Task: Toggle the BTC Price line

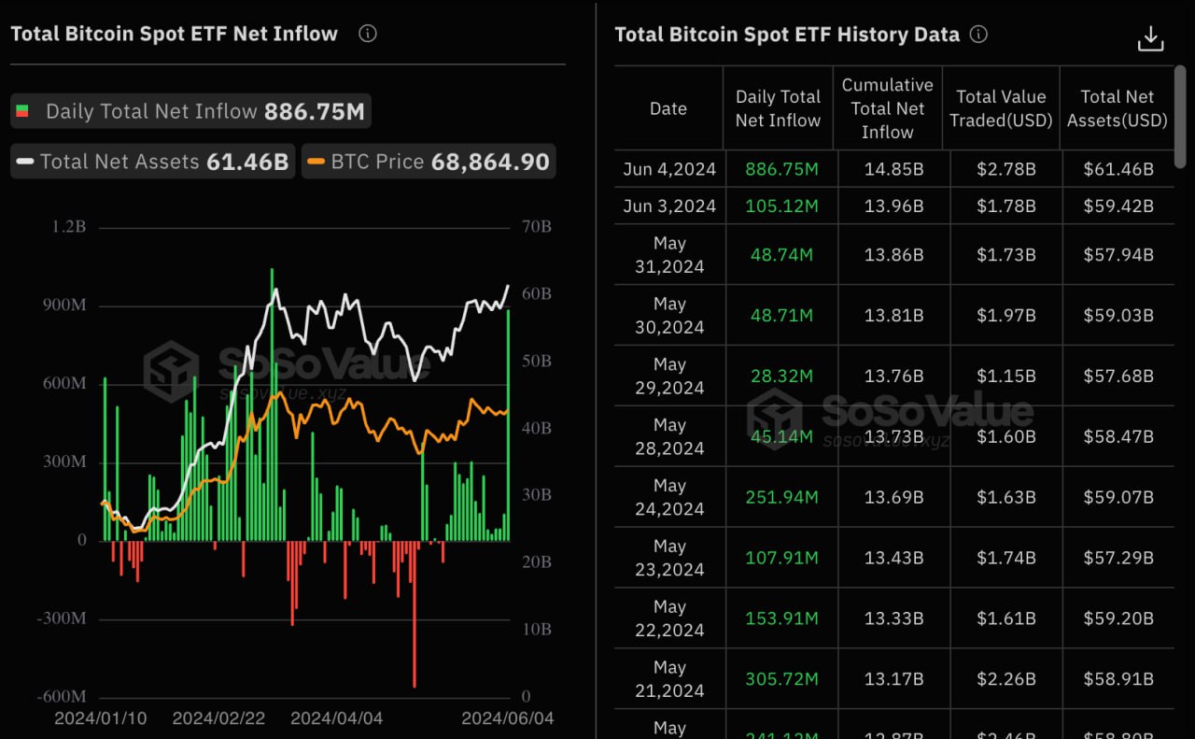Action: click(x=428, y=162)
